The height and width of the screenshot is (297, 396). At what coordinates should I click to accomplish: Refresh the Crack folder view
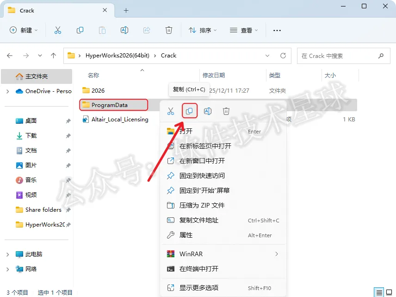(283, 56)
